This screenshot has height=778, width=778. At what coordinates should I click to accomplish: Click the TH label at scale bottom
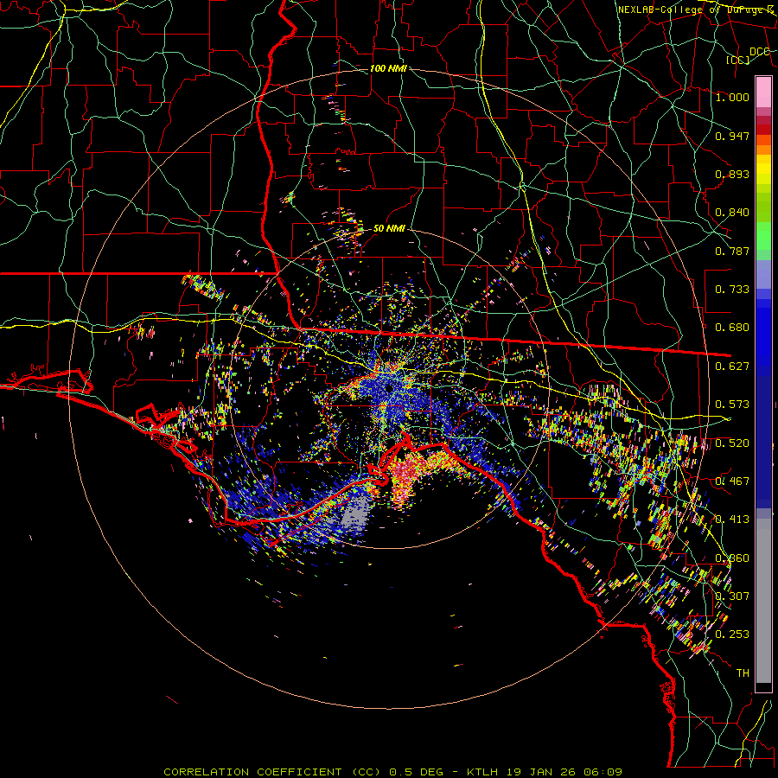(x=743, y=673)
